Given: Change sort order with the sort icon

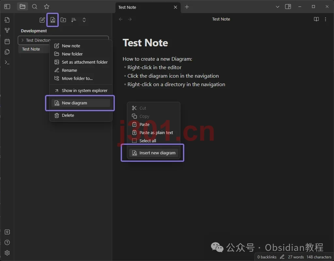Looking at the screenshot, I should pyautogui.click(x=74, y=20).
